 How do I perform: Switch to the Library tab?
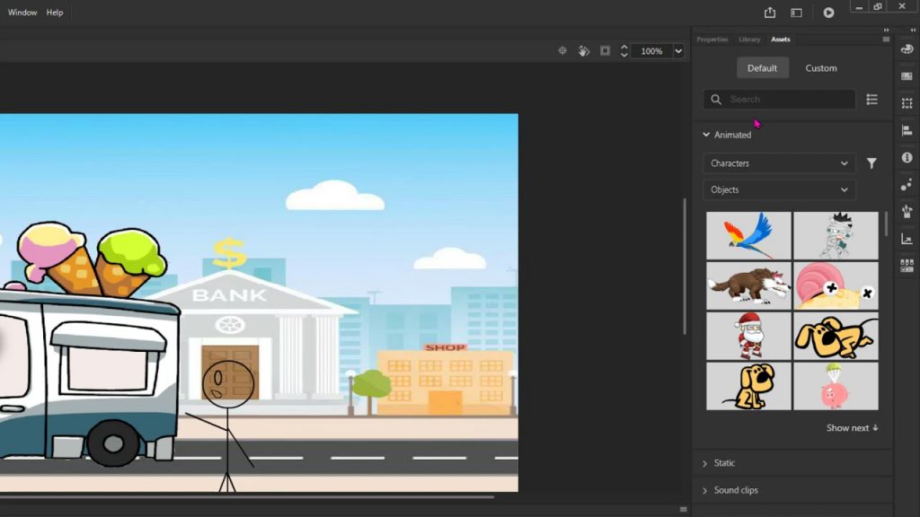tap(749, 39)
